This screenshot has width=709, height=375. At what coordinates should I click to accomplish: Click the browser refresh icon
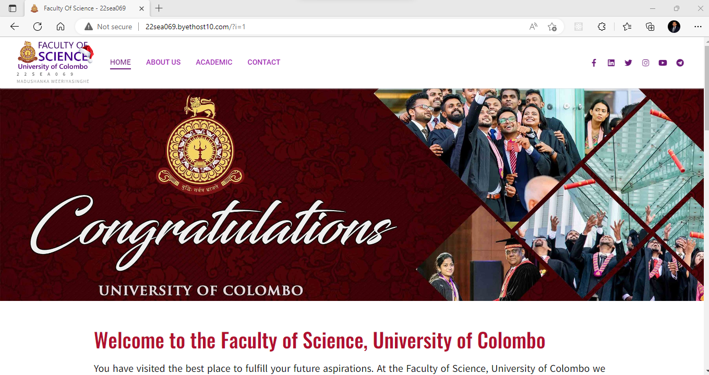pyautogui.click(x=38, y=27)
